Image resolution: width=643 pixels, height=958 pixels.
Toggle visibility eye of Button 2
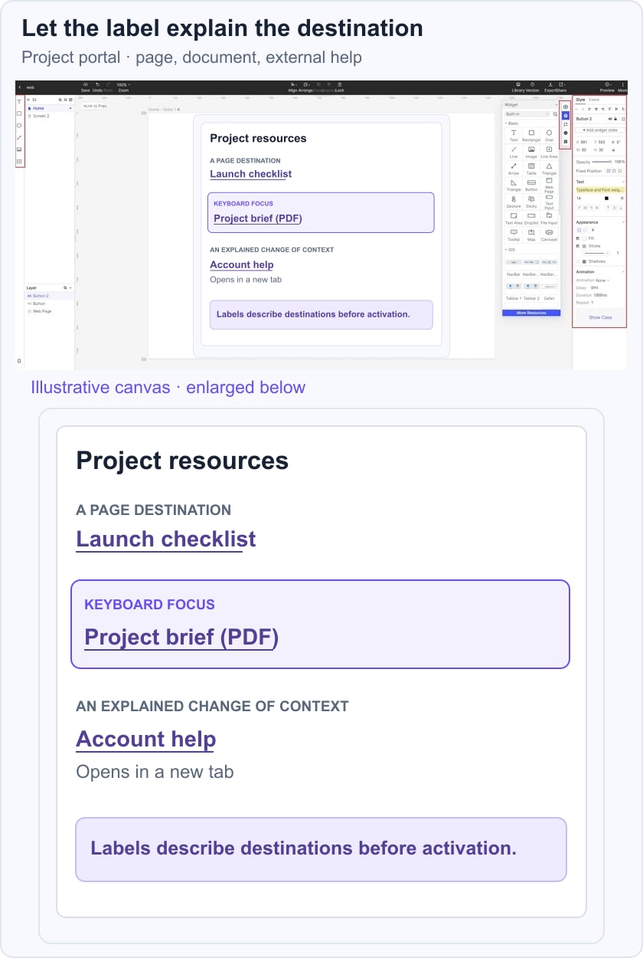click(610, 119)
